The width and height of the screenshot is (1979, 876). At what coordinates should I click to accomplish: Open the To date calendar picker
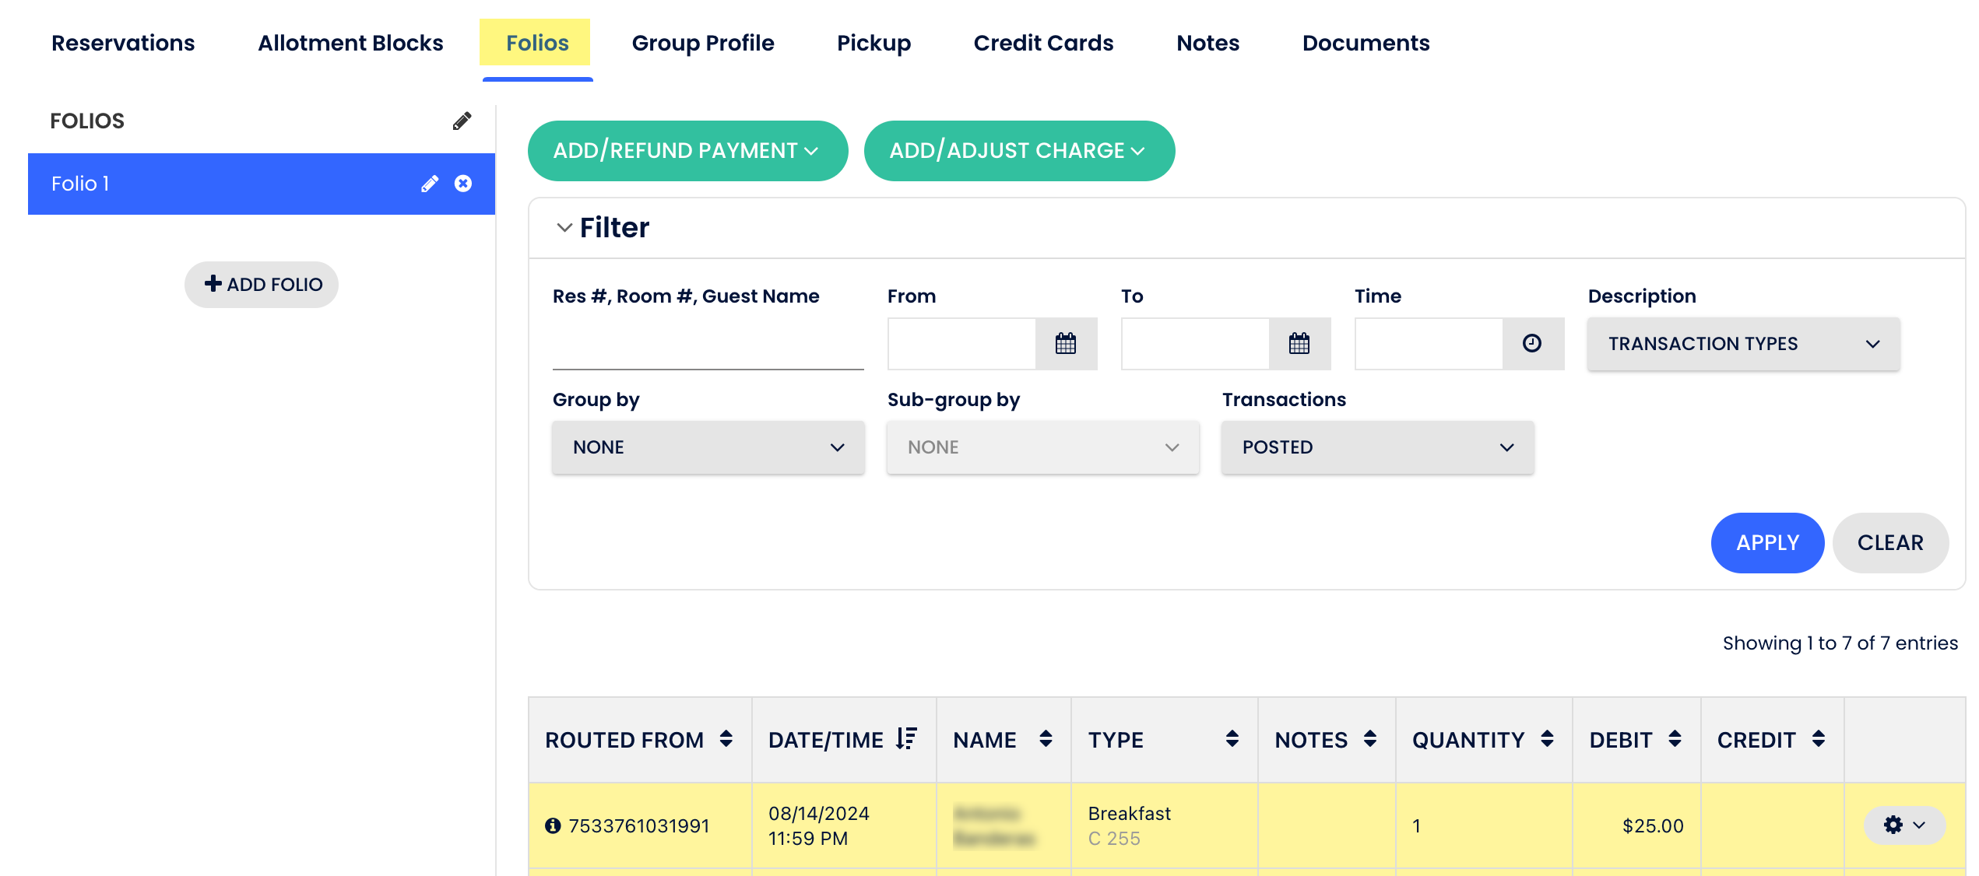click(x=1299, y=344)
